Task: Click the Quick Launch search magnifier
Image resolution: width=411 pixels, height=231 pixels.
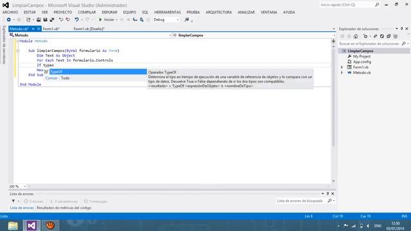Action: pos(377,4)
